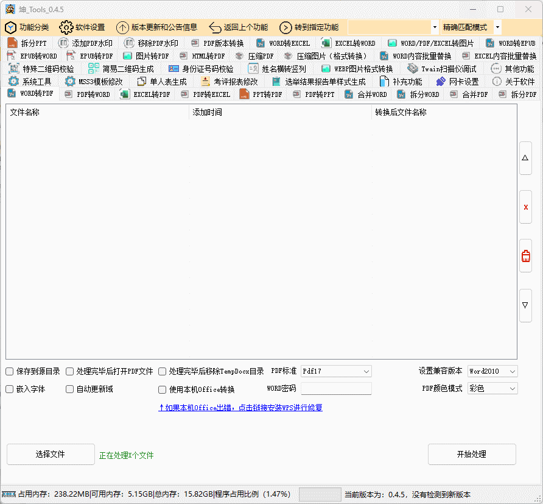The height and width of the screenshot is (504, 543).
Task: Switch to the PDF转WORD tab
Action: 88,94
